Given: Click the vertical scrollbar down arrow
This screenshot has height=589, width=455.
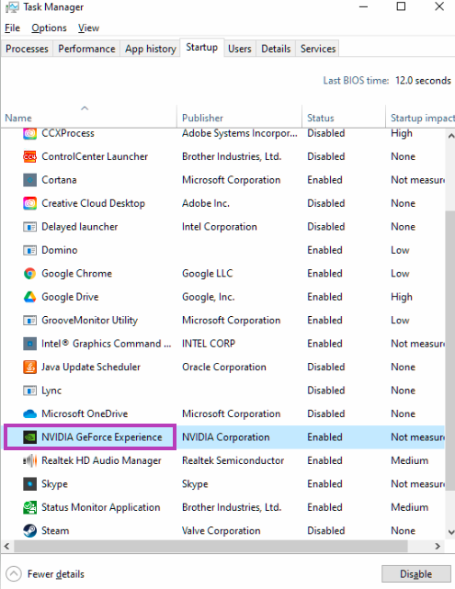Looking at the screenshot, I should pyautogui.click(x=451, y=532).
